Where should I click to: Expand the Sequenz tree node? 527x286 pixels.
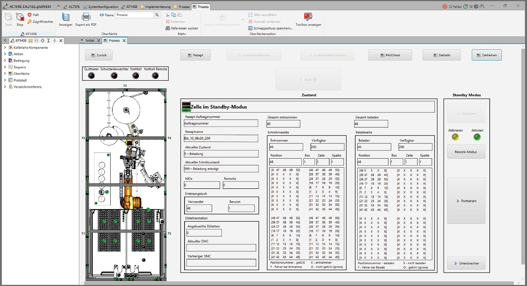point(5,67)
